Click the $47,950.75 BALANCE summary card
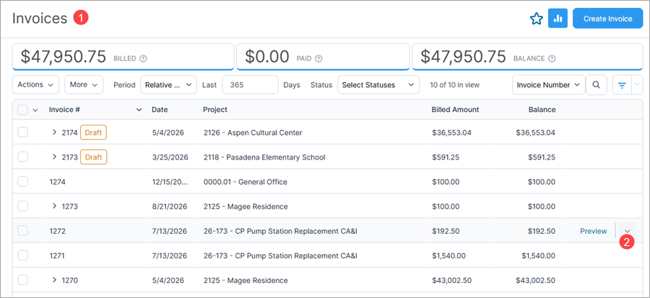The height and width of the screenshot is (298, 650). [528, 57]
